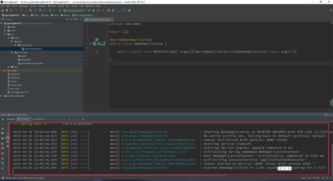Switch to the Console tab

[24, 119]
